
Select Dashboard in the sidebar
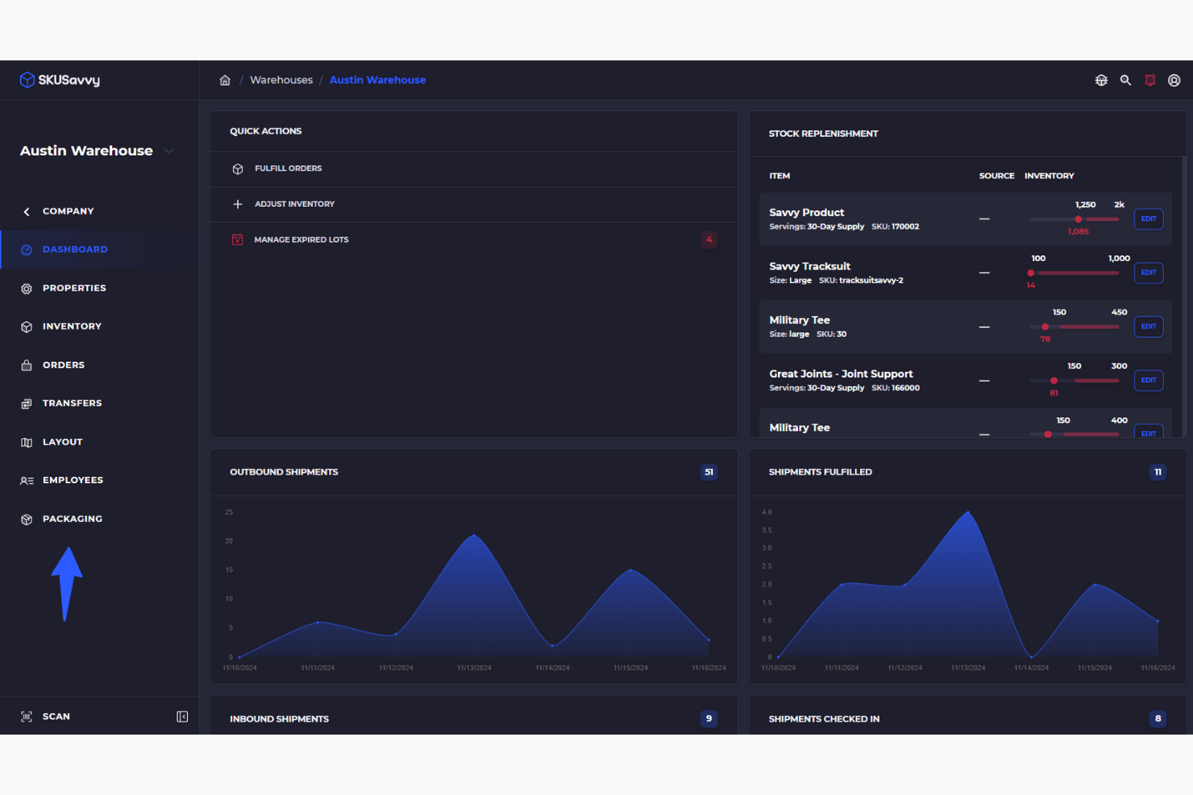click(75, 250)
